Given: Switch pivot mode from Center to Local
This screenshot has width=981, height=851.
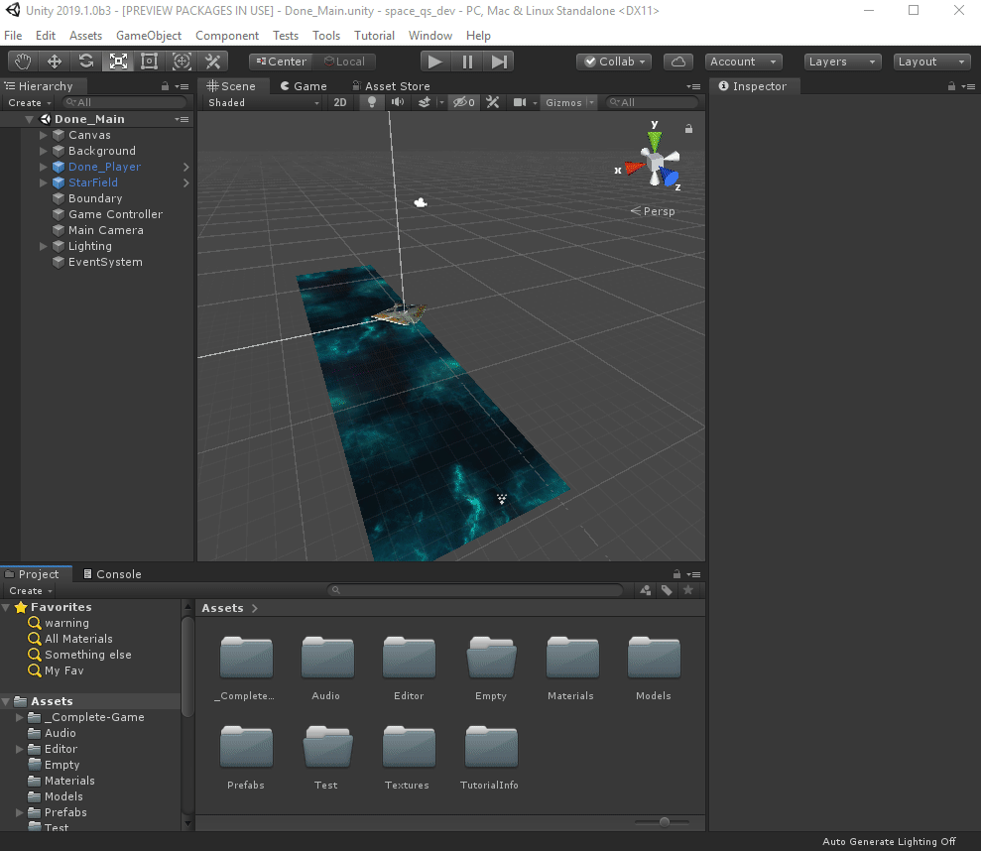Looking at the screenshot, I should pos(346,61).
